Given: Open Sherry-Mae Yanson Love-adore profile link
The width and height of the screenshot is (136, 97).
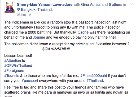Looking at the screenshot, I should 45,4.
